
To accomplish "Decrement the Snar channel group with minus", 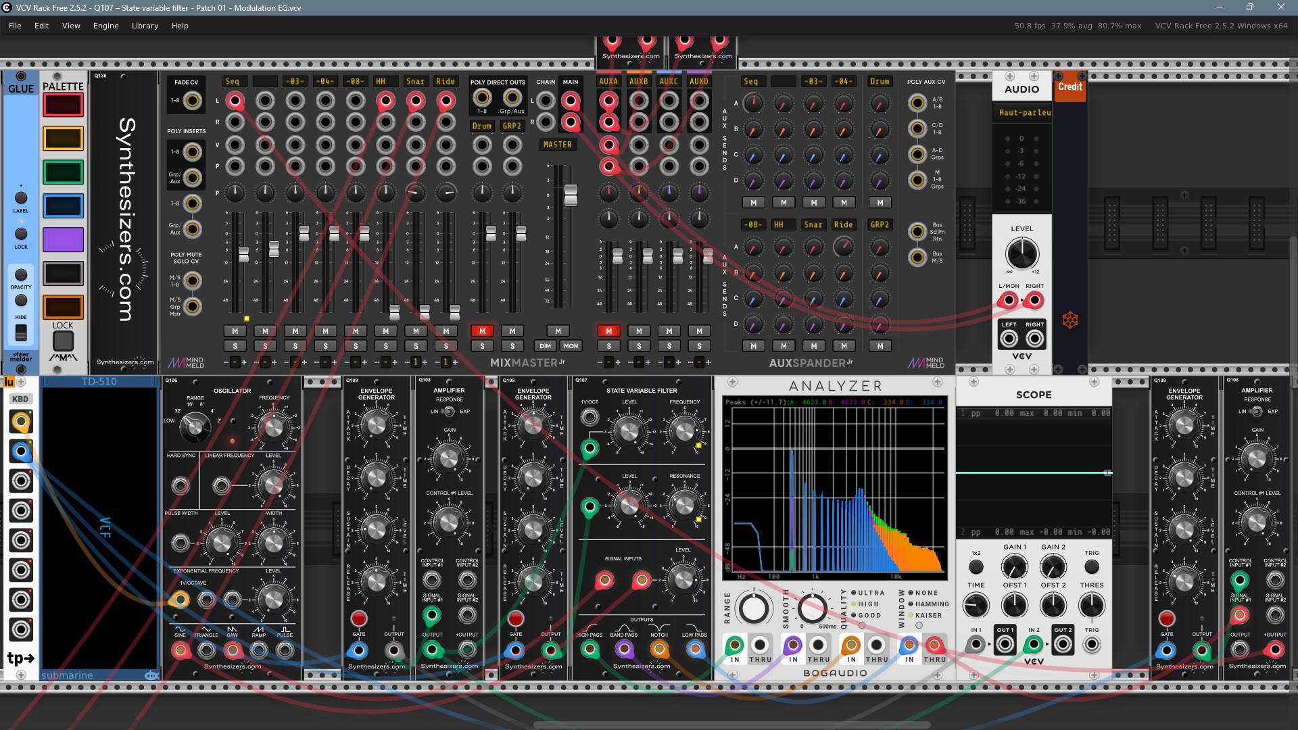I will [x=408, y=362].
